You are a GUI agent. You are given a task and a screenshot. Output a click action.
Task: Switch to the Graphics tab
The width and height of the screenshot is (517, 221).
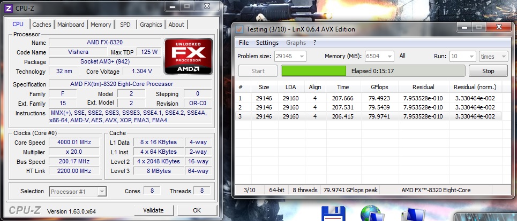click(x=151, y=25)
